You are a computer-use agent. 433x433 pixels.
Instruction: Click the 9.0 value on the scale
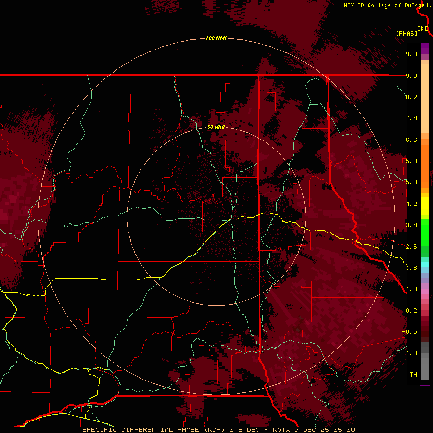(411, 76)
